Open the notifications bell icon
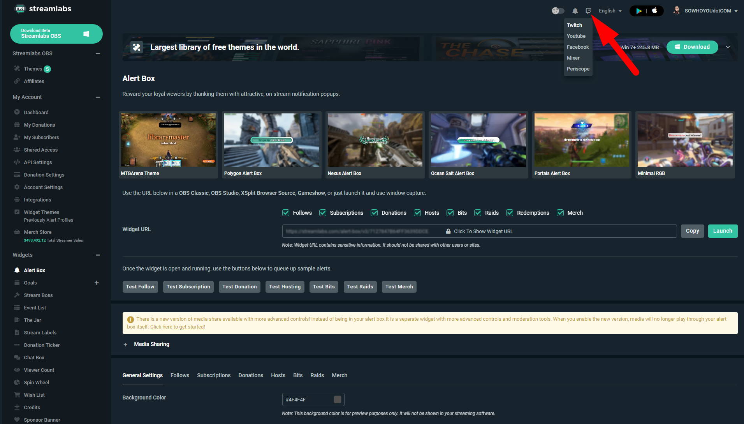This screenshot has height=424, width=744. 575,11
